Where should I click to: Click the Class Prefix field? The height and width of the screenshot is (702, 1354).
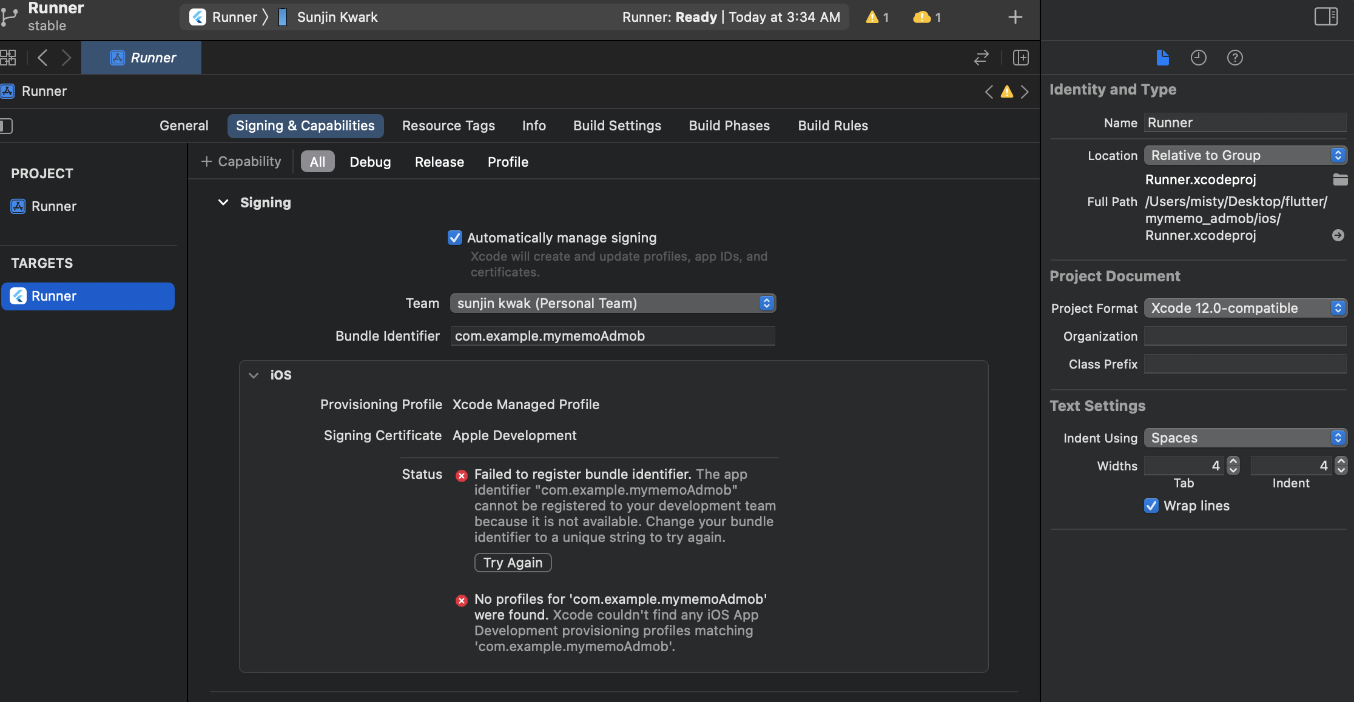1245,364
